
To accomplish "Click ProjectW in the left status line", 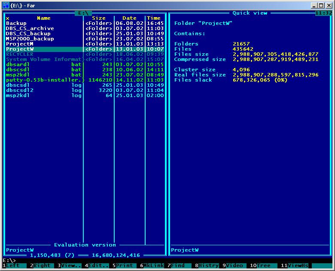I will [20, 250].
